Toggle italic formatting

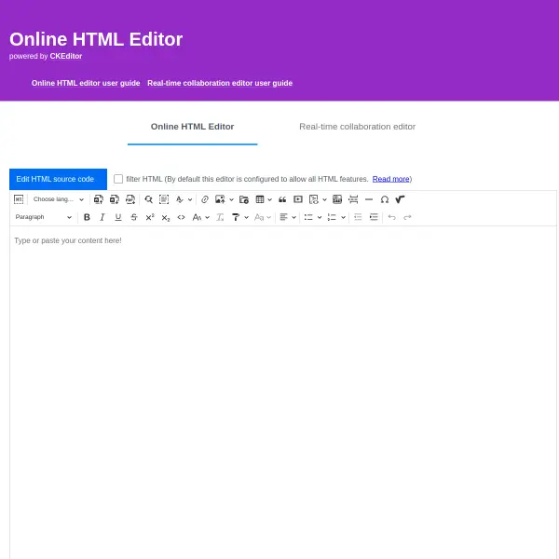point(102,217)
